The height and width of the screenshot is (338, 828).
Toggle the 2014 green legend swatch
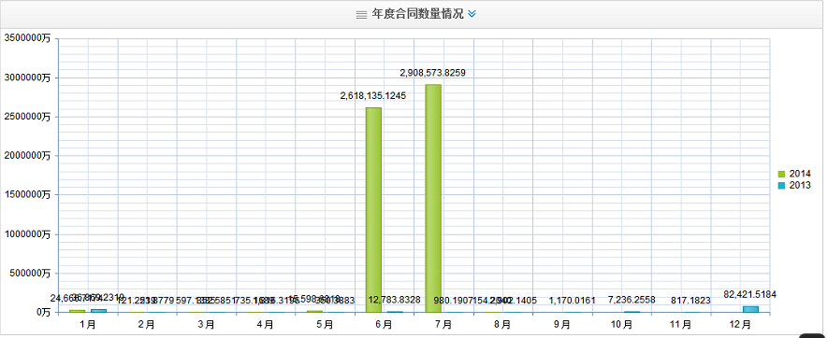pyautogui.click(x=781, y=174)
